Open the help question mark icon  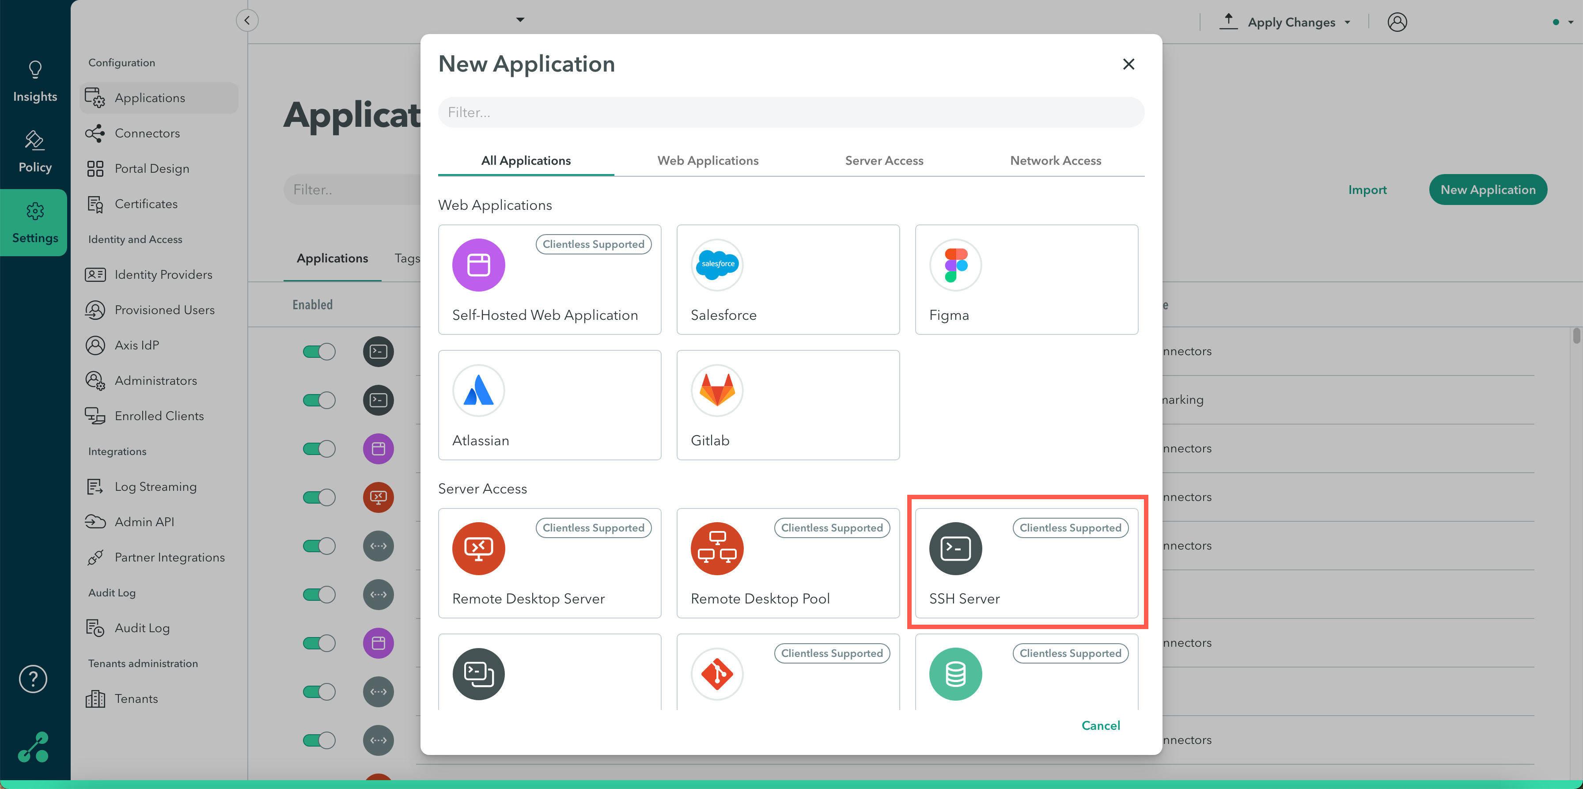(33, 679)
